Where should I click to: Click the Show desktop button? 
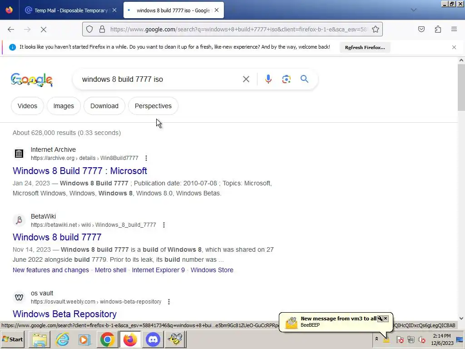coord(460,339)
